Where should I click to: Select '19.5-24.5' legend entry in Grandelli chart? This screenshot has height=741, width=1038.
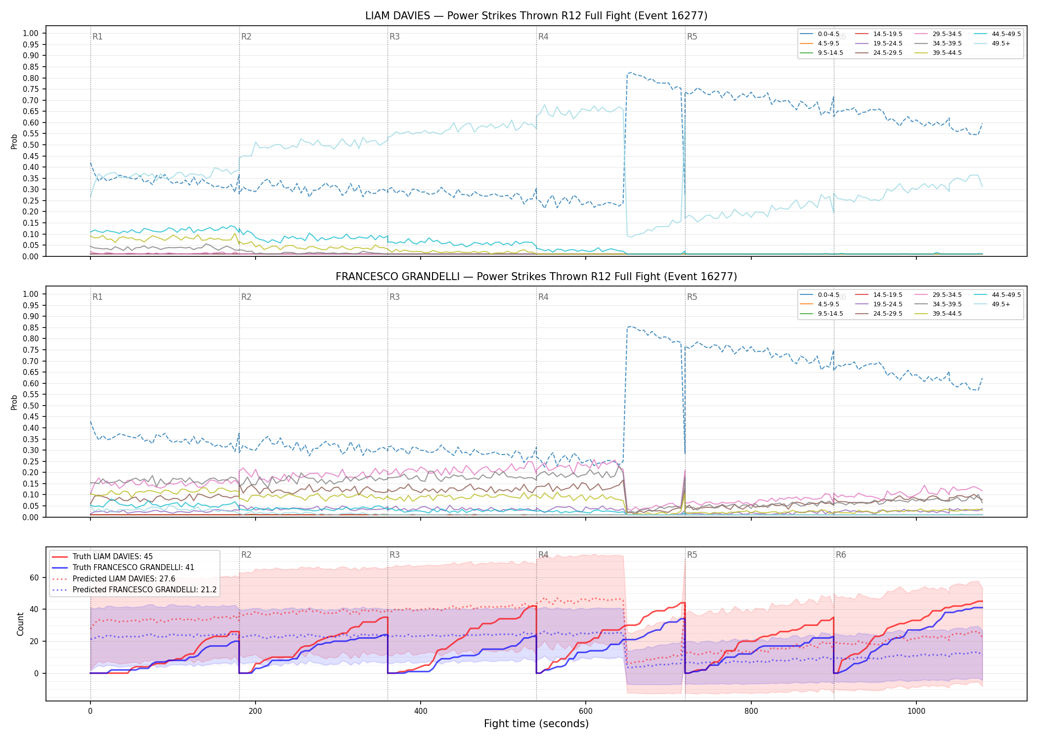[879, 304]
